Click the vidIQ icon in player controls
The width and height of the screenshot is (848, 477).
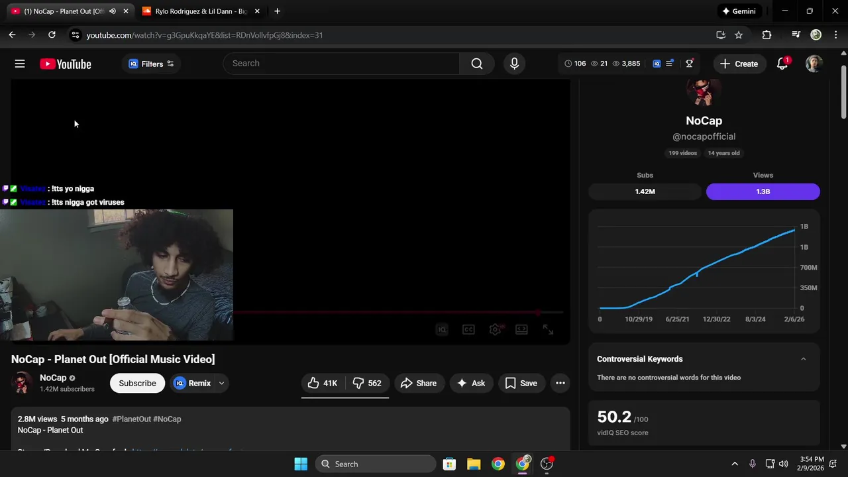(442, 329)
